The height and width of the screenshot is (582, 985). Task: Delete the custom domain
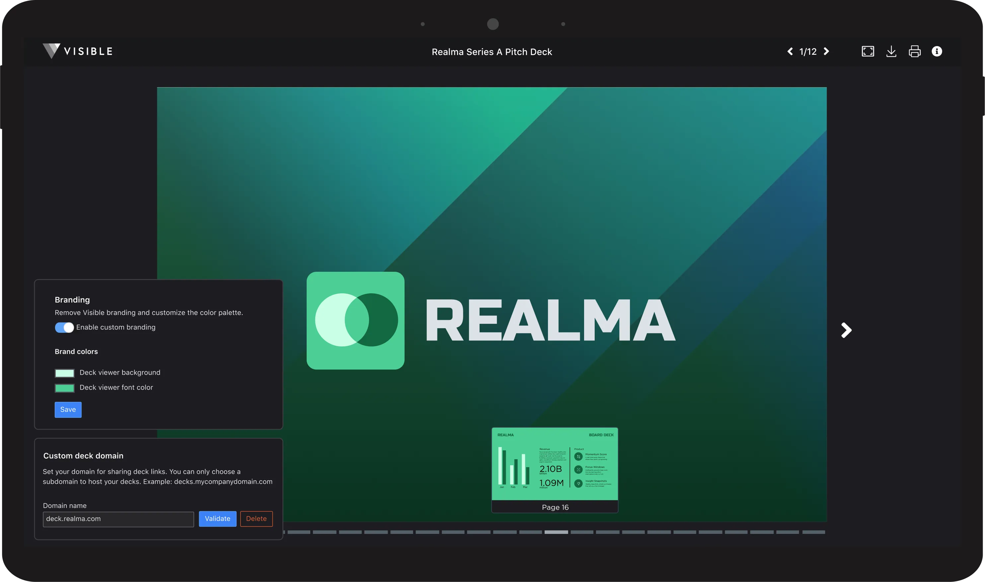coord(256,519)
